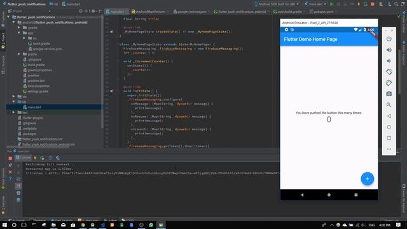Click the emulator sidebar Back triangle icon
Image resolution: width=407 pixels, height=229 pixels.
[389, 116]
